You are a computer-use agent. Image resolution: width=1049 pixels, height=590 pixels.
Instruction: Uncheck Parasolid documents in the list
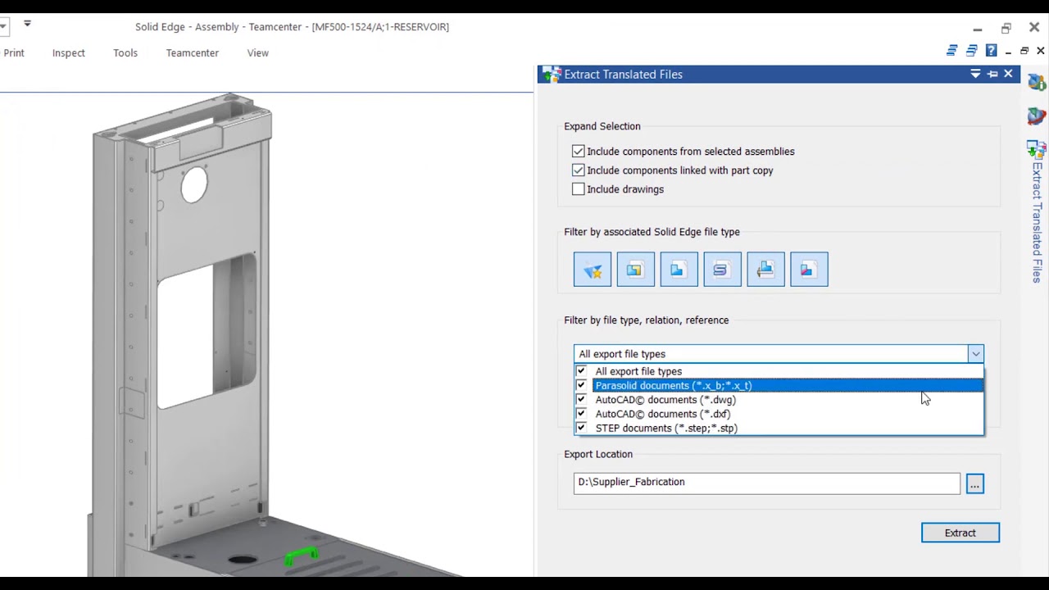tap(581, 386)
